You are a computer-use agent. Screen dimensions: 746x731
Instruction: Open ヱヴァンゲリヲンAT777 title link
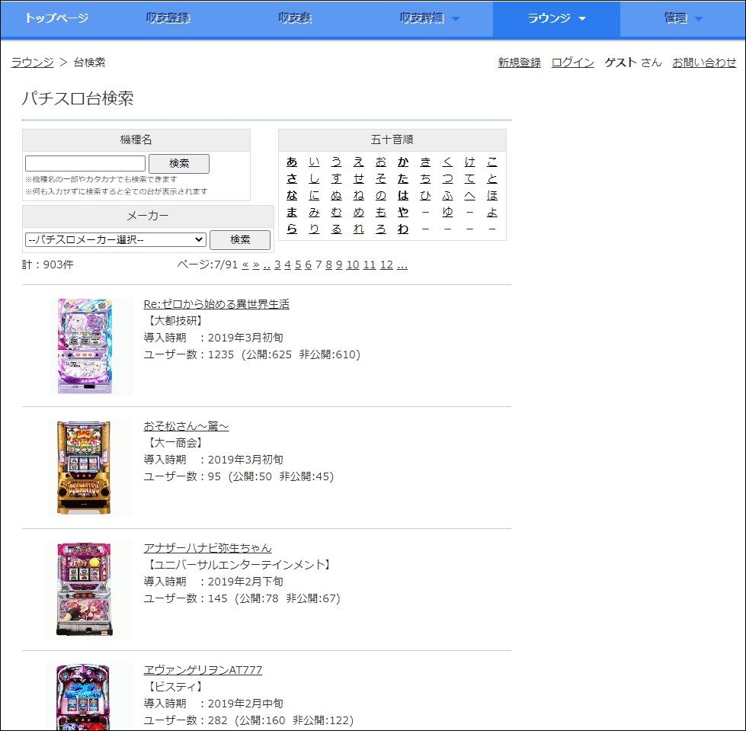coord(203,669)
